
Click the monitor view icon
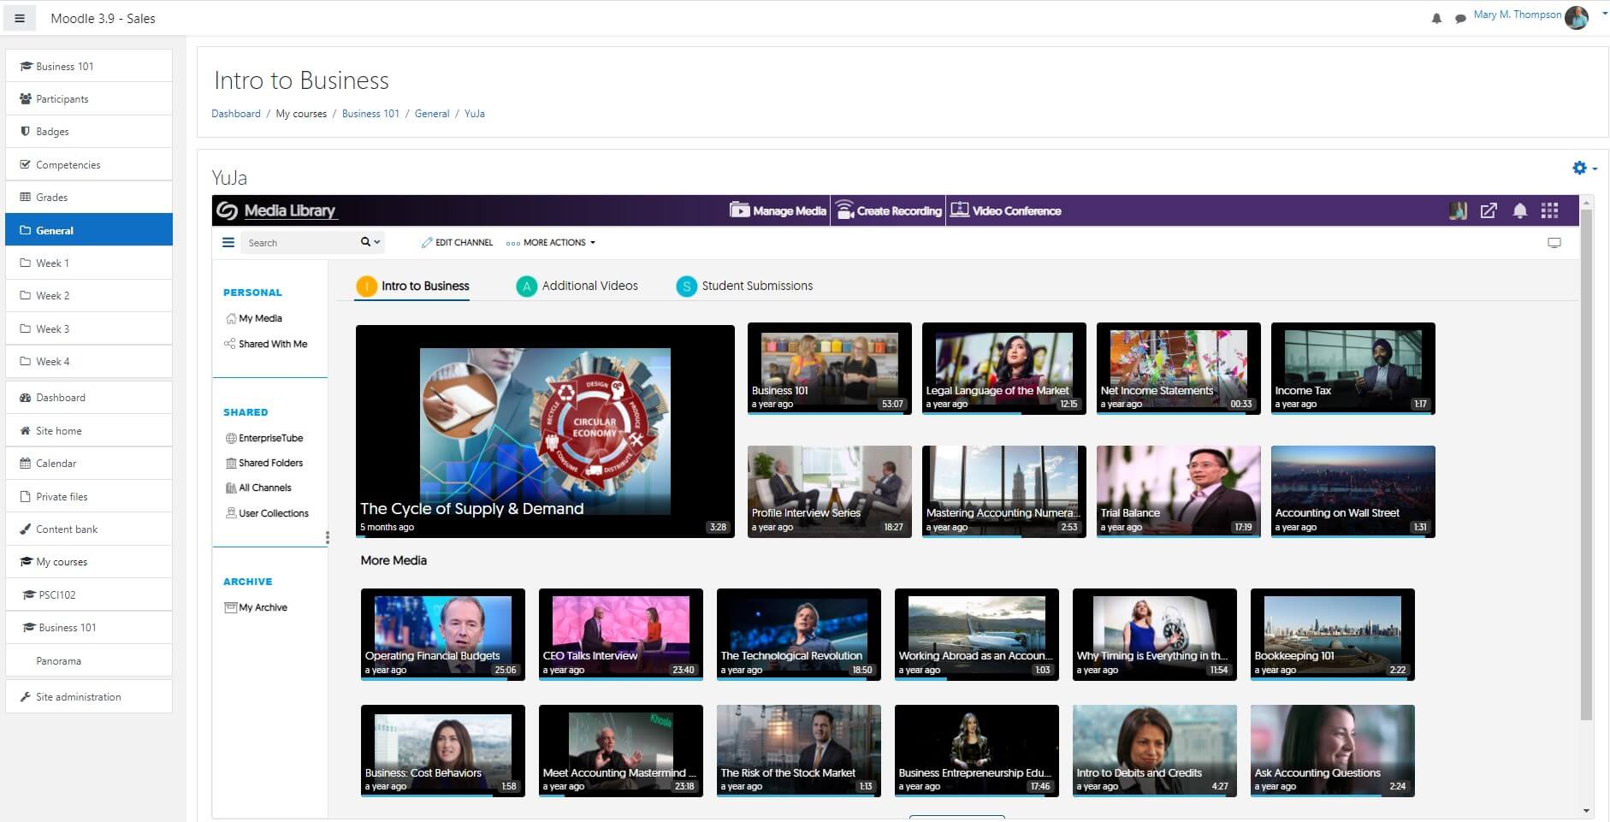tap(1554, 243)
